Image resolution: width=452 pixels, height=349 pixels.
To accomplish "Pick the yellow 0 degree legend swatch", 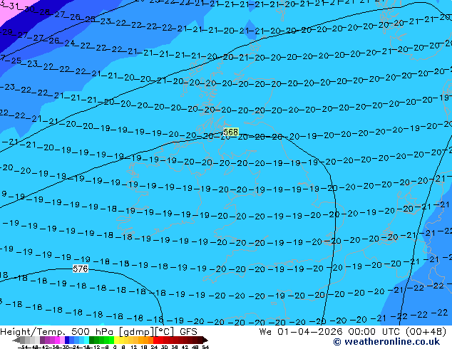I will click(x=117, y=340).
